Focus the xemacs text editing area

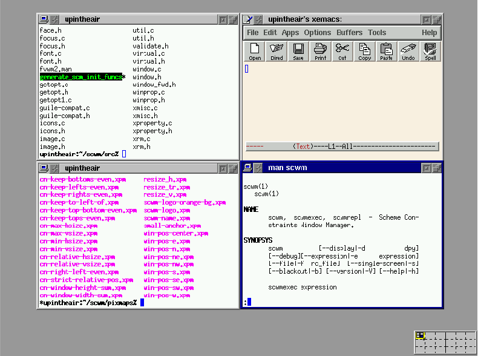[x=342, y=103]
